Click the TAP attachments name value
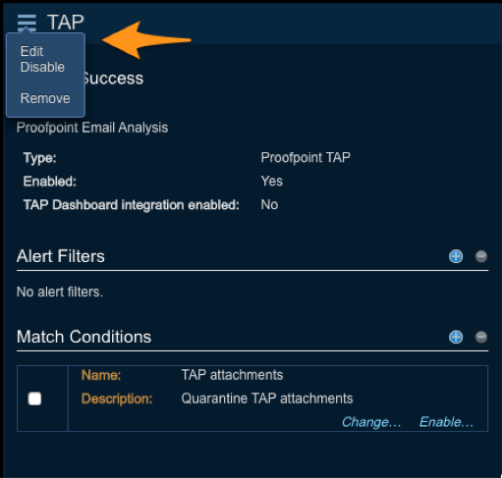This screenshot has width=502, height=478. pyautogui.click(x=232, y=375)
